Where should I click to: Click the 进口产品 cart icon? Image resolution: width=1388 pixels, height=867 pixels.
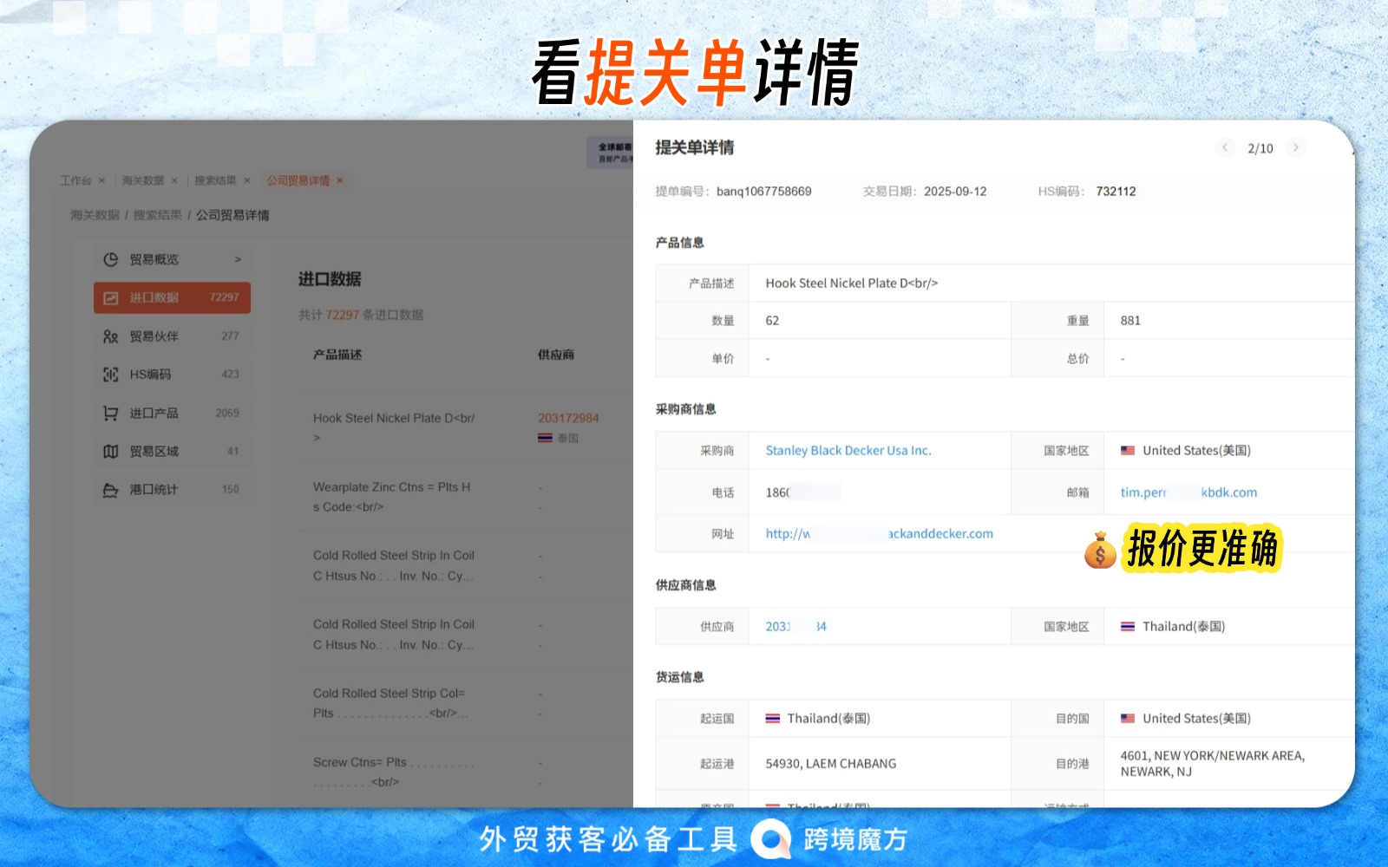[110, 414]
